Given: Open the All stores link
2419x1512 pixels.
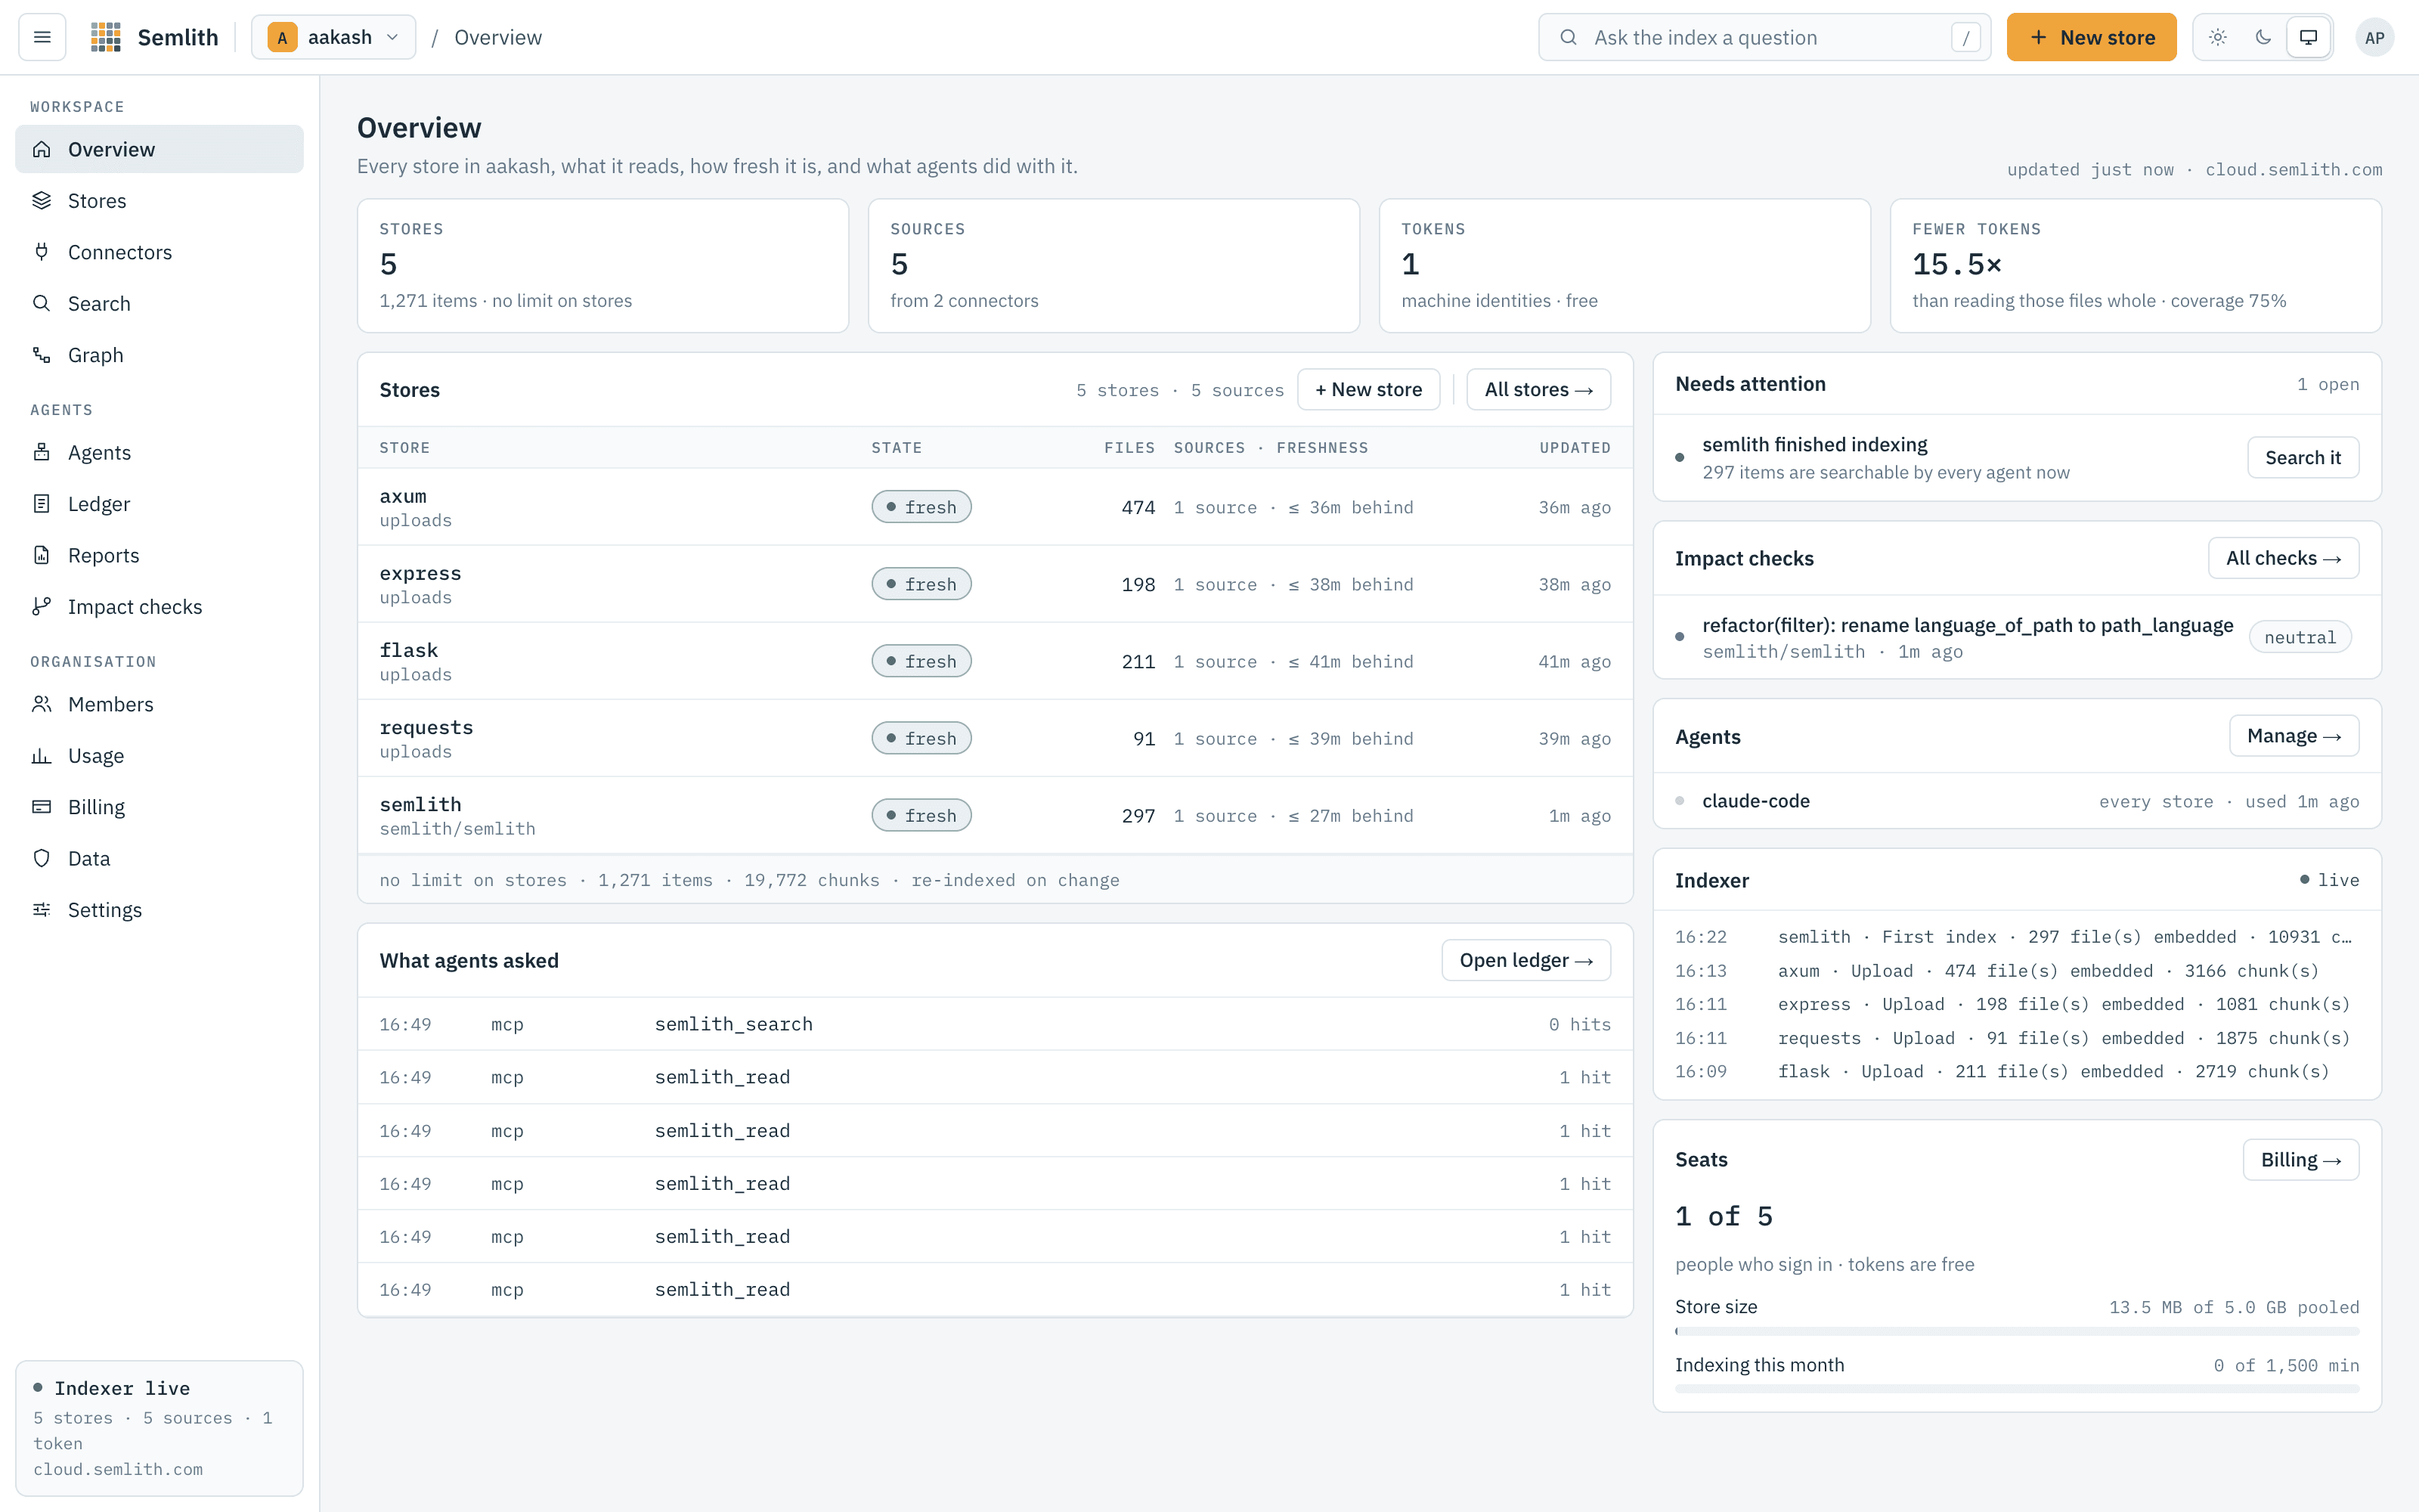Looking at the screenshot, I should click(1538, 389).
